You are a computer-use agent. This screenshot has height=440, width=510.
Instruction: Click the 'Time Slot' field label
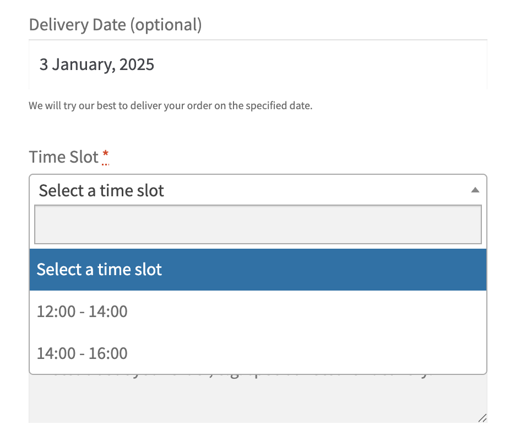[63, 157]
